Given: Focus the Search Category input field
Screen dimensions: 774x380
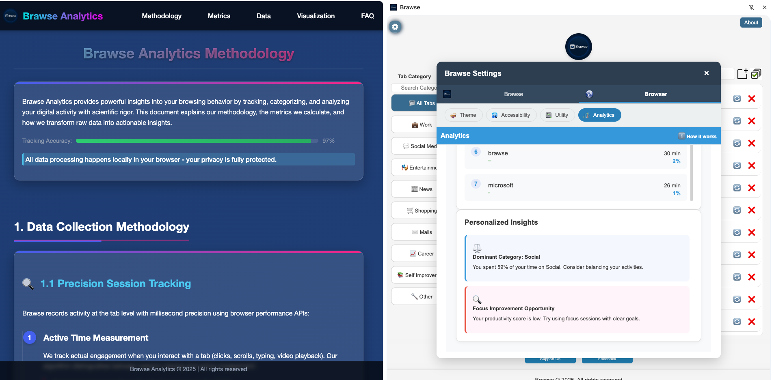Looking at the screenshot, I should [414, 88].
